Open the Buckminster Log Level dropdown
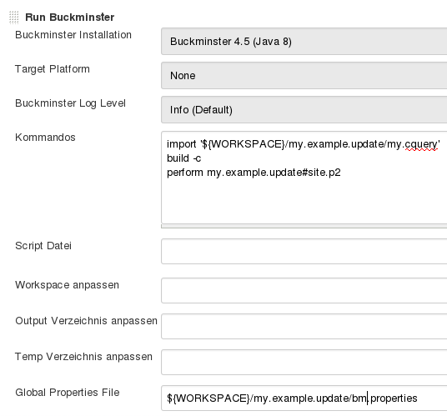The width and height of the screenshot is (447, 416). point(304,110)
